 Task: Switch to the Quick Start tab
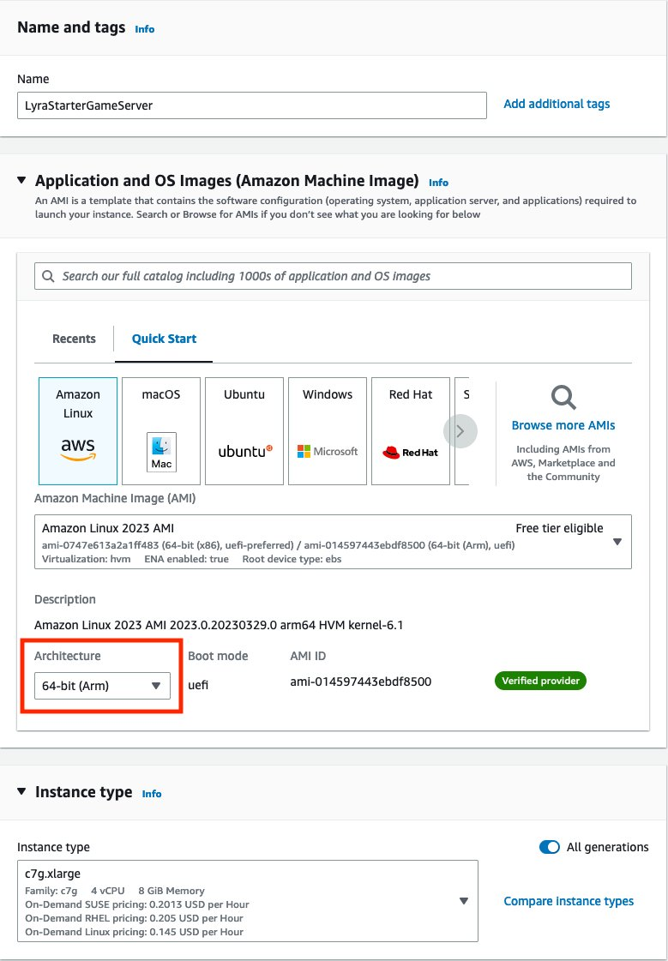click(x=165, y=339)
